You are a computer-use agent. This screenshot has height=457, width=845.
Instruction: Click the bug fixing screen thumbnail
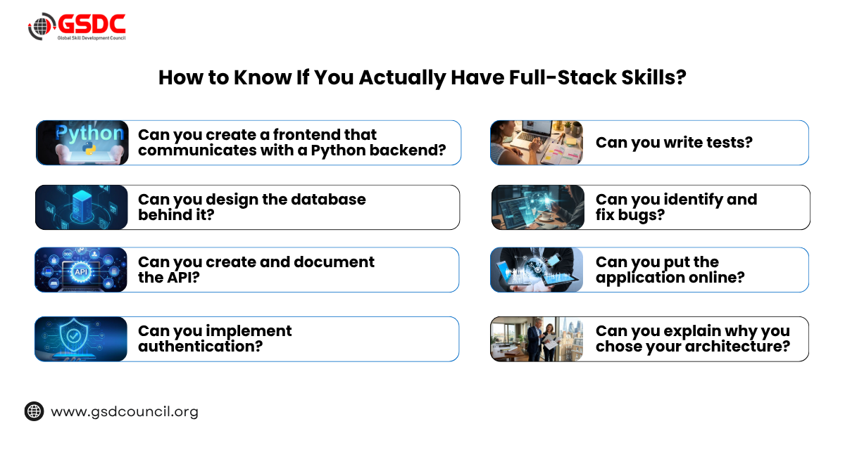pos(538,207)
